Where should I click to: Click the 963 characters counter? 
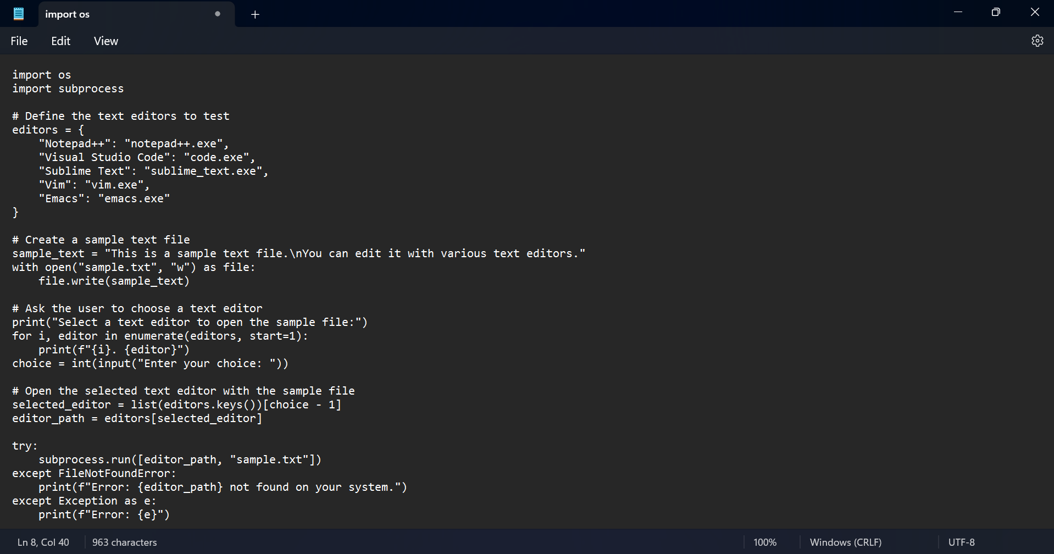pyautogui.click(x=124, y=542)
